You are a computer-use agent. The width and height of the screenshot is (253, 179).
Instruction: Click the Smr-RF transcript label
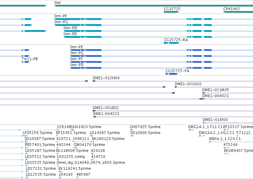click(x=61, y=16)
